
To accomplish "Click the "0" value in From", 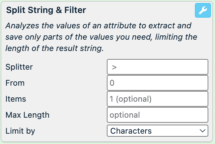I will (x=112, y=83).
